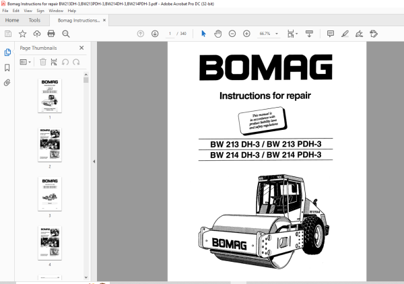The image size is (404, 284).
Task: Zoom in with plus button
Action: tap(246, 34)
